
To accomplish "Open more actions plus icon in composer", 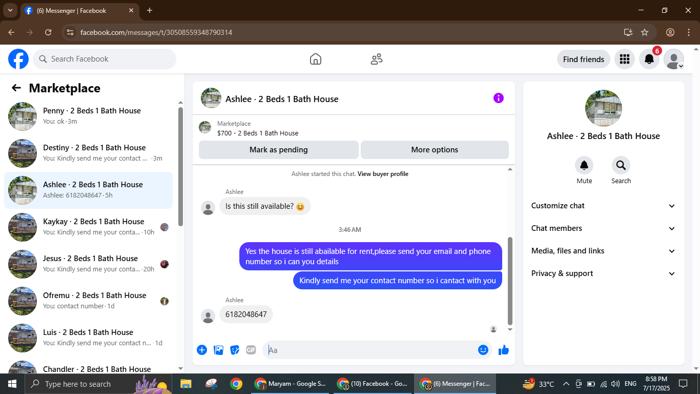I will coord(202,350).
